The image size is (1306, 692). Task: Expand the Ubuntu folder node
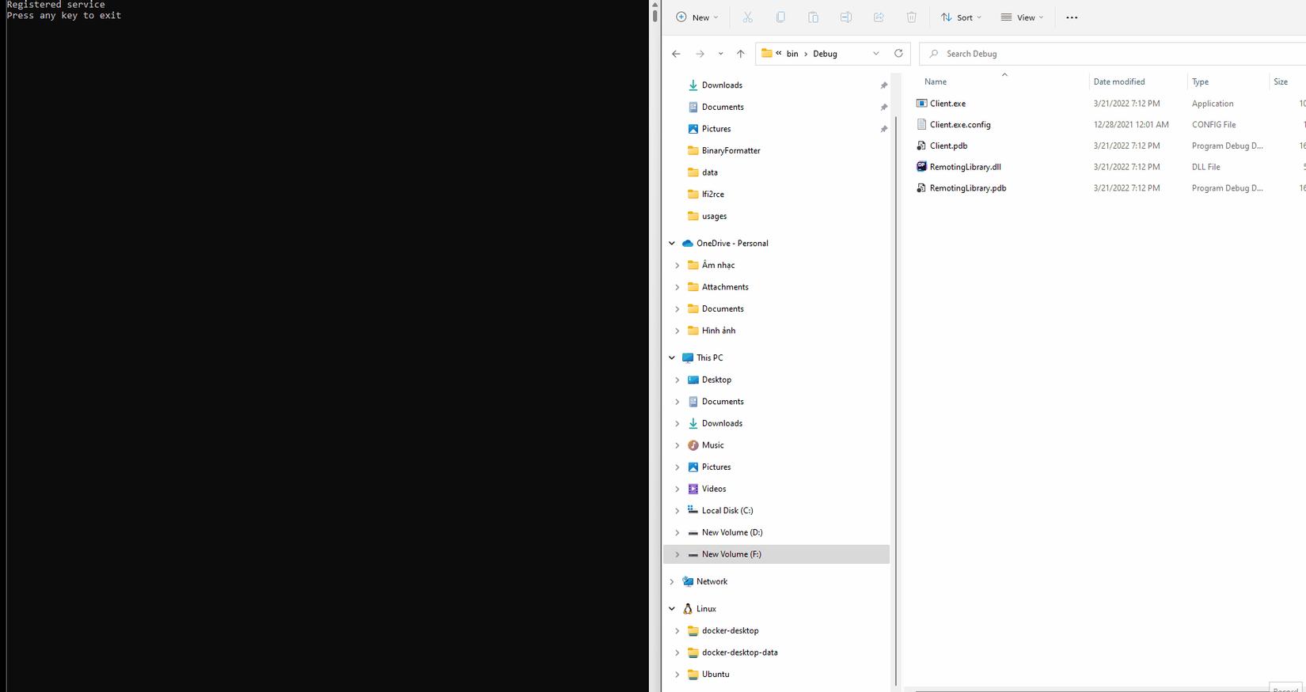(678, 675)
